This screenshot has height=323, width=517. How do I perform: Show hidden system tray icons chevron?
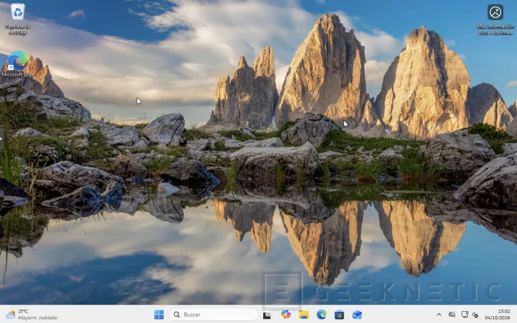pos(439,315)
